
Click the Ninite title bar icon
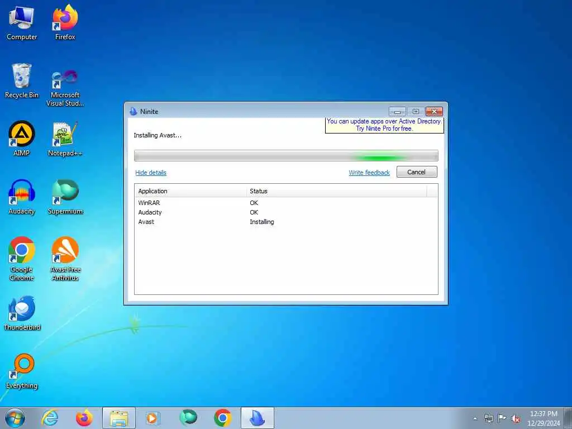click(x=133, y=111)
